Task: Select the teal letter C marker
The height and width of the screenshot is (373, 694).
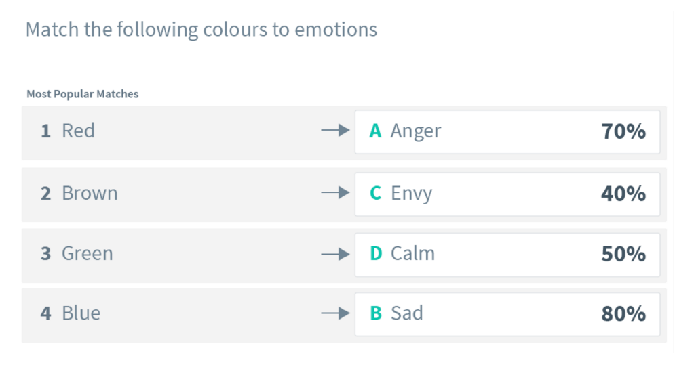Action: 375,193
